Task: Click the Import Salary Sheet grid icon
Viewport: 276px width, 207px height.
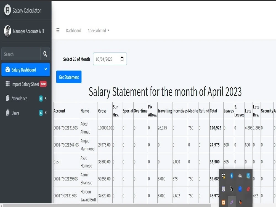Action: pos(8,84)
